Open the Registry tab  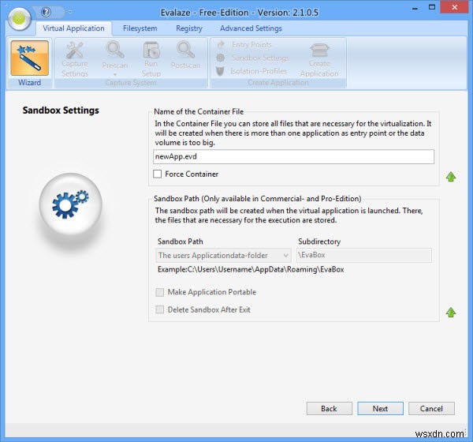[x=189, y=28]
